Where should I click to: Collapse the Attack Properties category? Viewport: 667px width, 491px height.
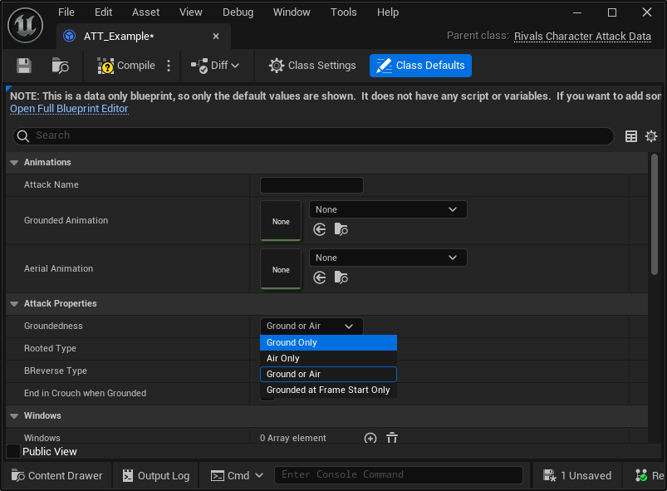coord(14,304)
